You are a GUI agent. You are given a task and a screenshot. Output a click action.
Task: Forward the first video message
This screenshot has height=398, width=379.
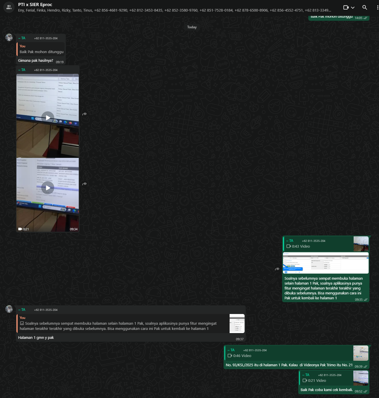(85, 114)
